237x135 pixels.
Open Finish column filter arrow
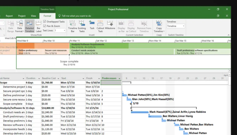99,78
